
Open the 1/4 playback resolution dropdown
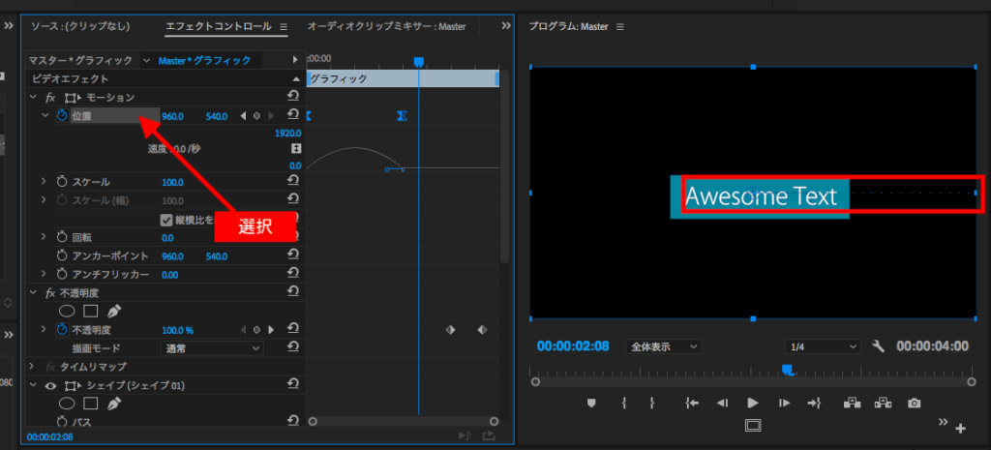point(823,346)
